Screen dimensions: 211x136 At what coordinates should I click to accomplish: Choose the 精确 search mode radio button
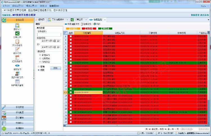(x=39, y=67)
